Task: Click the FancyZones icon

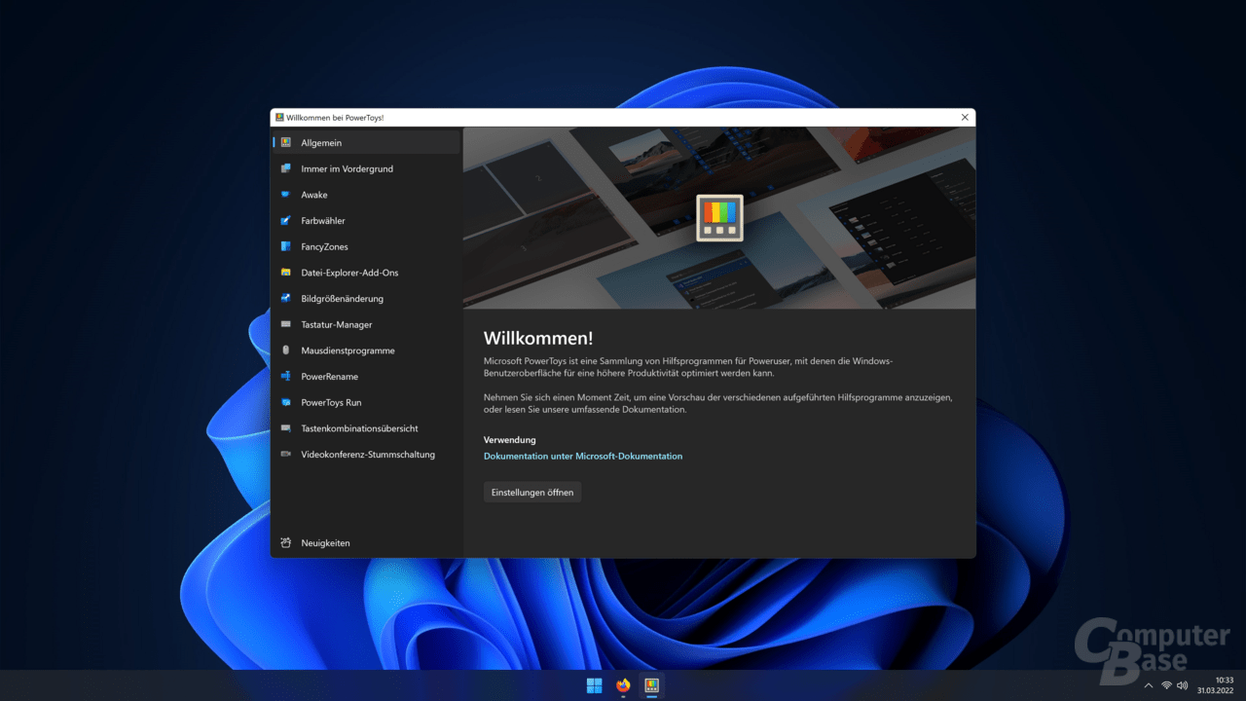Action: 286,246
